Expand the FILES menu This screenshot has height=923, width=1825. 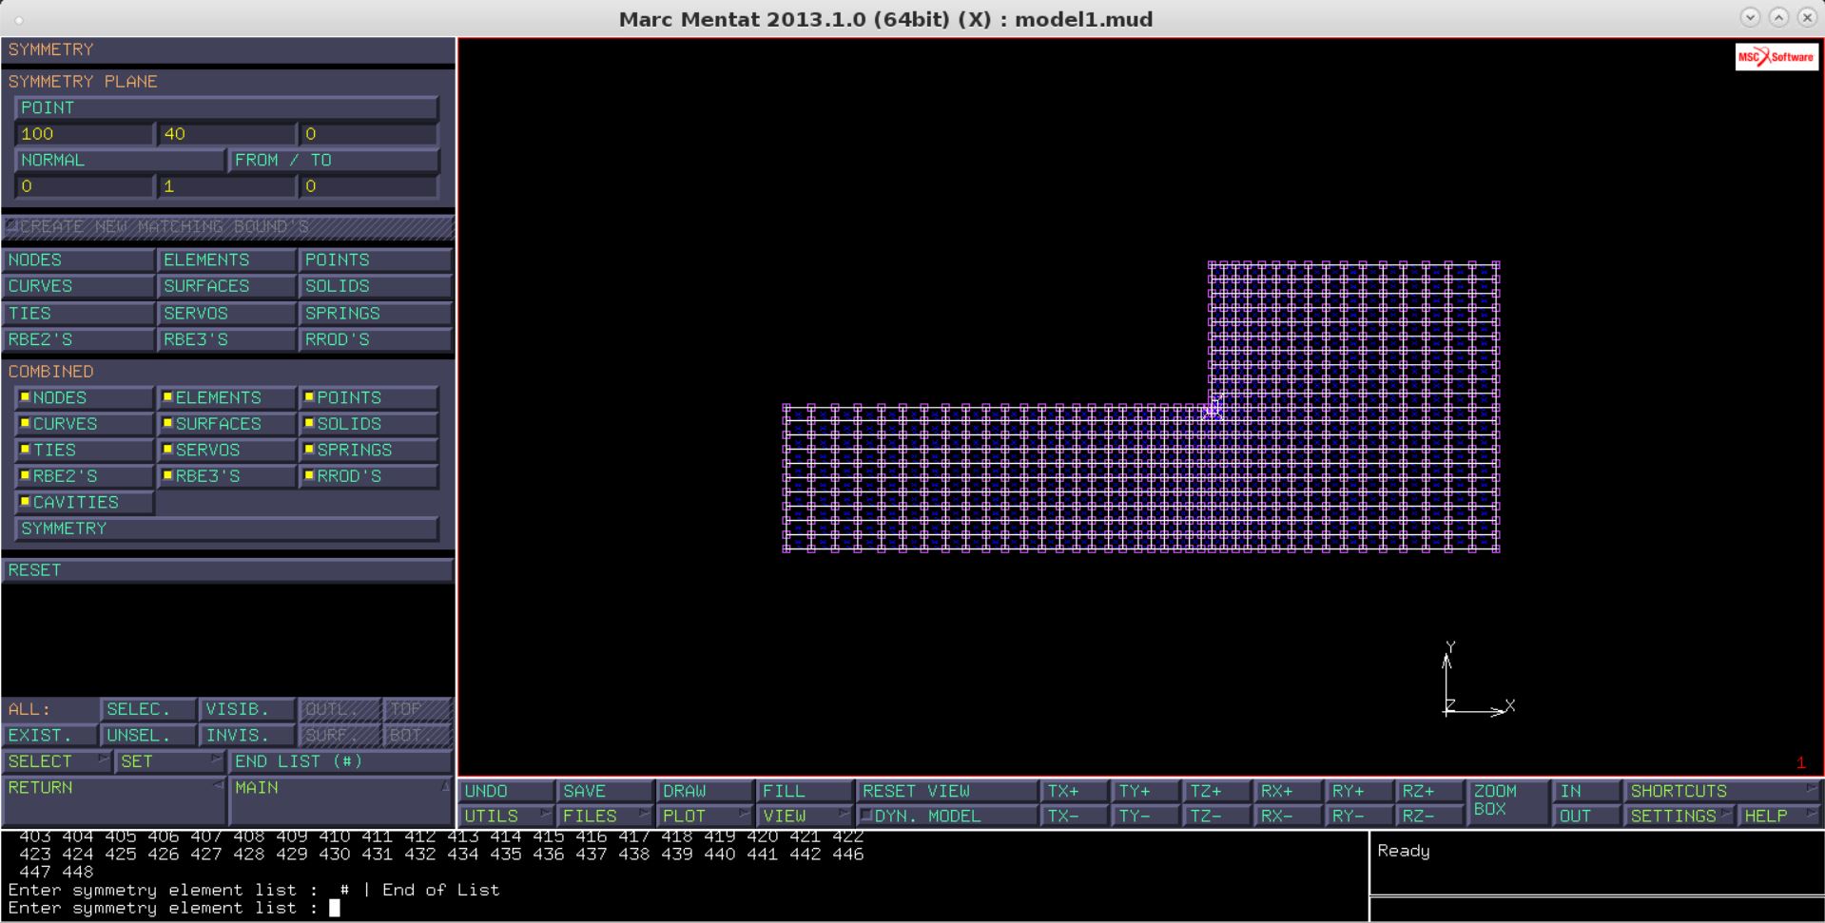606,816
